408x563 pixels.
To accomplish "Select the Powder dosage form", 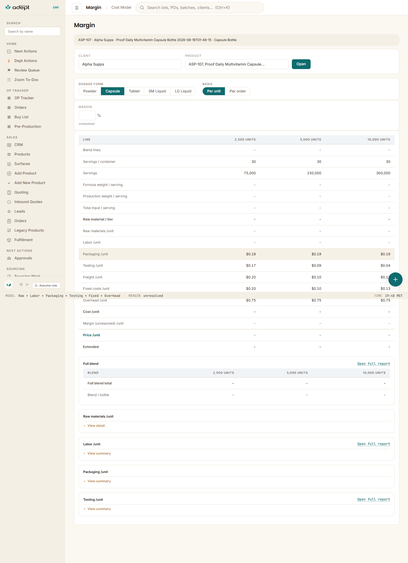I will tap(90, 91).
